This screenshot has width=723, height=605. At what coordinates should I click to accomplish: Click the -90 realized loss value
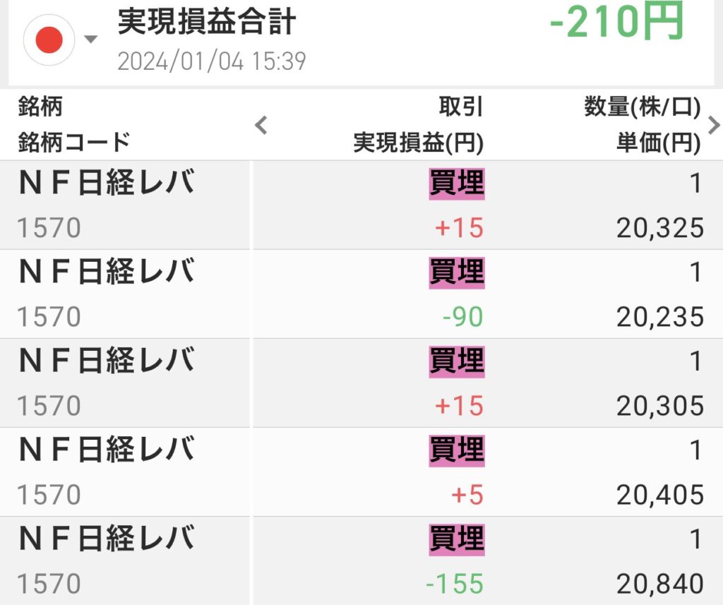(x=462, y=317)
